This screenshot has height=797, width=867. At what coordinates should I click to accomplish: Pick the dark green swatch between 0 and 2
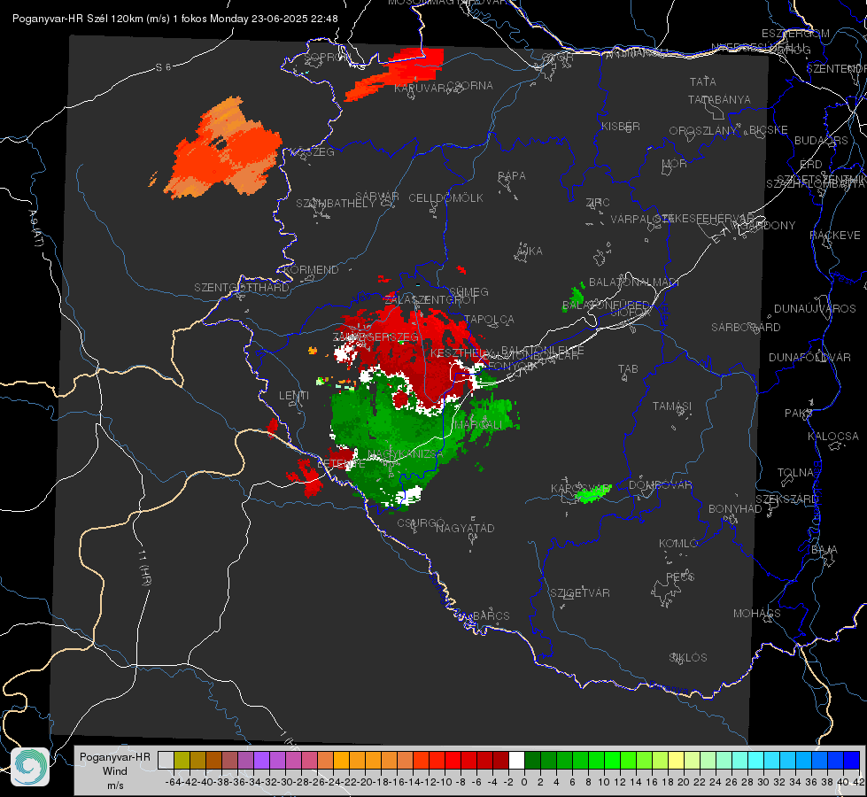(532, 761)
